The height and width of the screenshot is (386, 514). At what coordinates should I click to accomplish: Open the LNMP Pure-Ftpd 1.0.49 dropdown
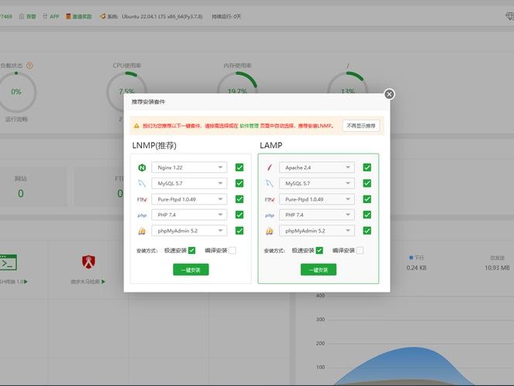pyautogui.click(x=189, y=199)
